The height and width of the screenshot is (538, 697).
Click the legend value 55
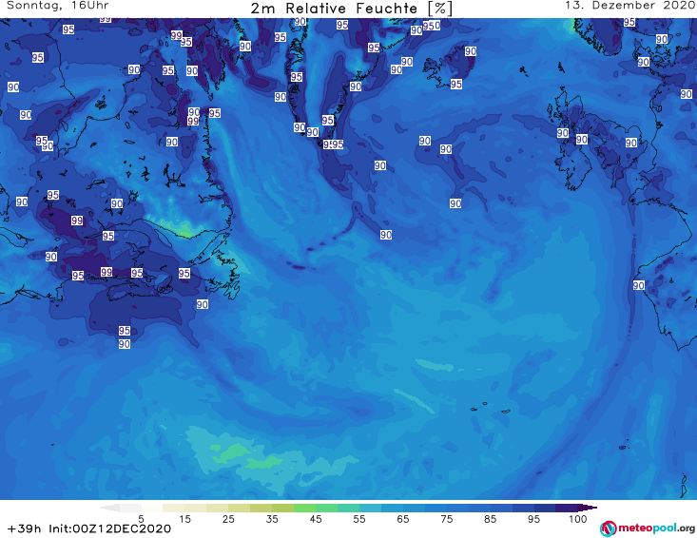(x=359, y=519)
